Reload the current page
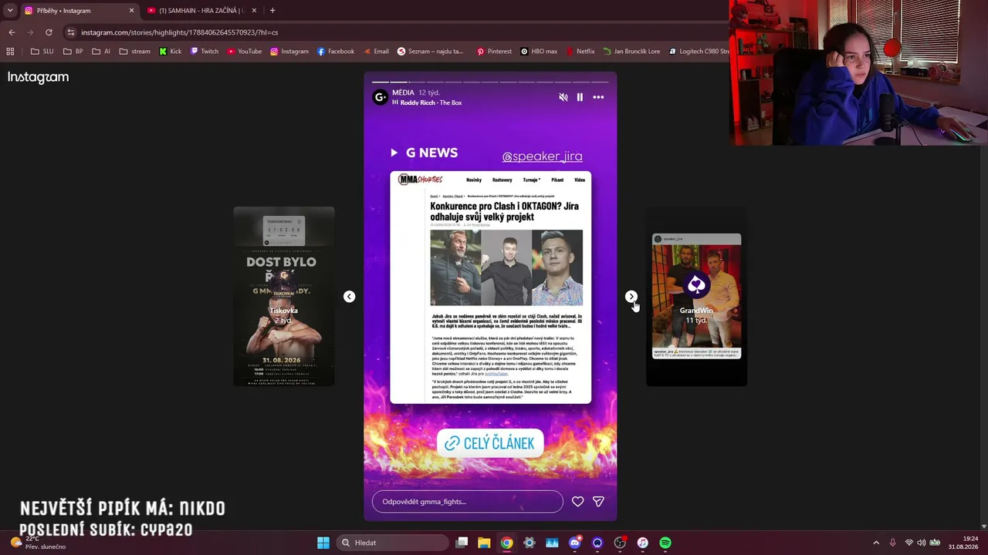Screen dimensions: 988x555 [49, 32]
